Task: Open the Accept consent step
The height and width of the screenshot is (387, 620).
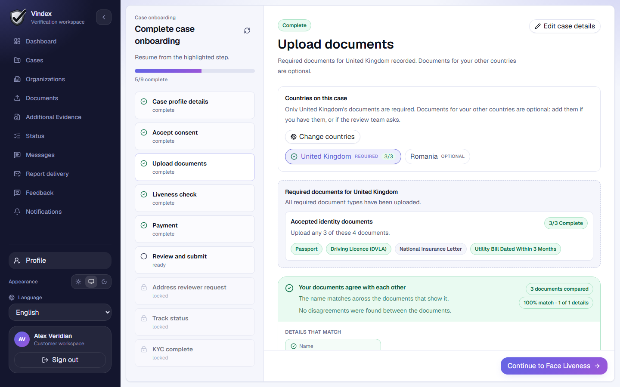Action: point(195,136)
